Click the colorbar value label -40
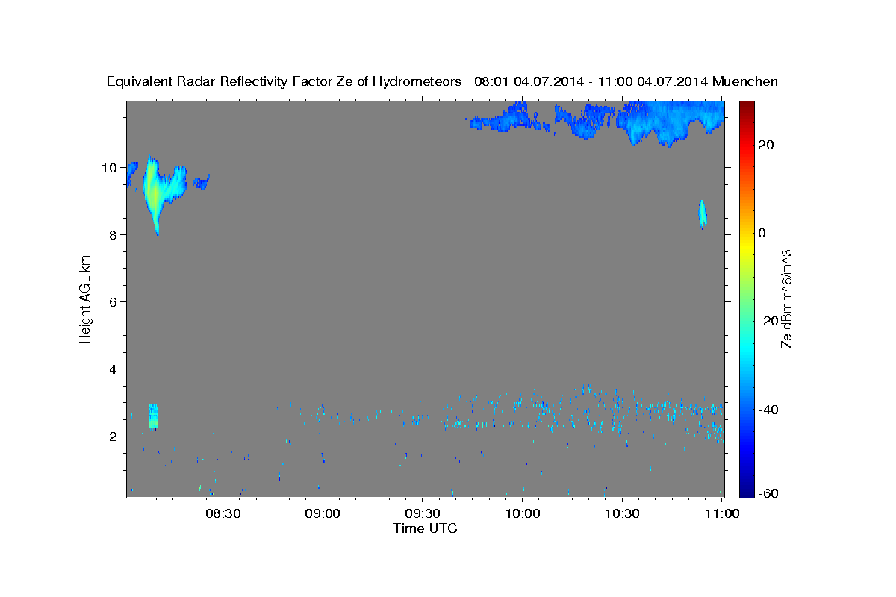Image resolution: width=896 pixels, height=597 pixels. 768,409
